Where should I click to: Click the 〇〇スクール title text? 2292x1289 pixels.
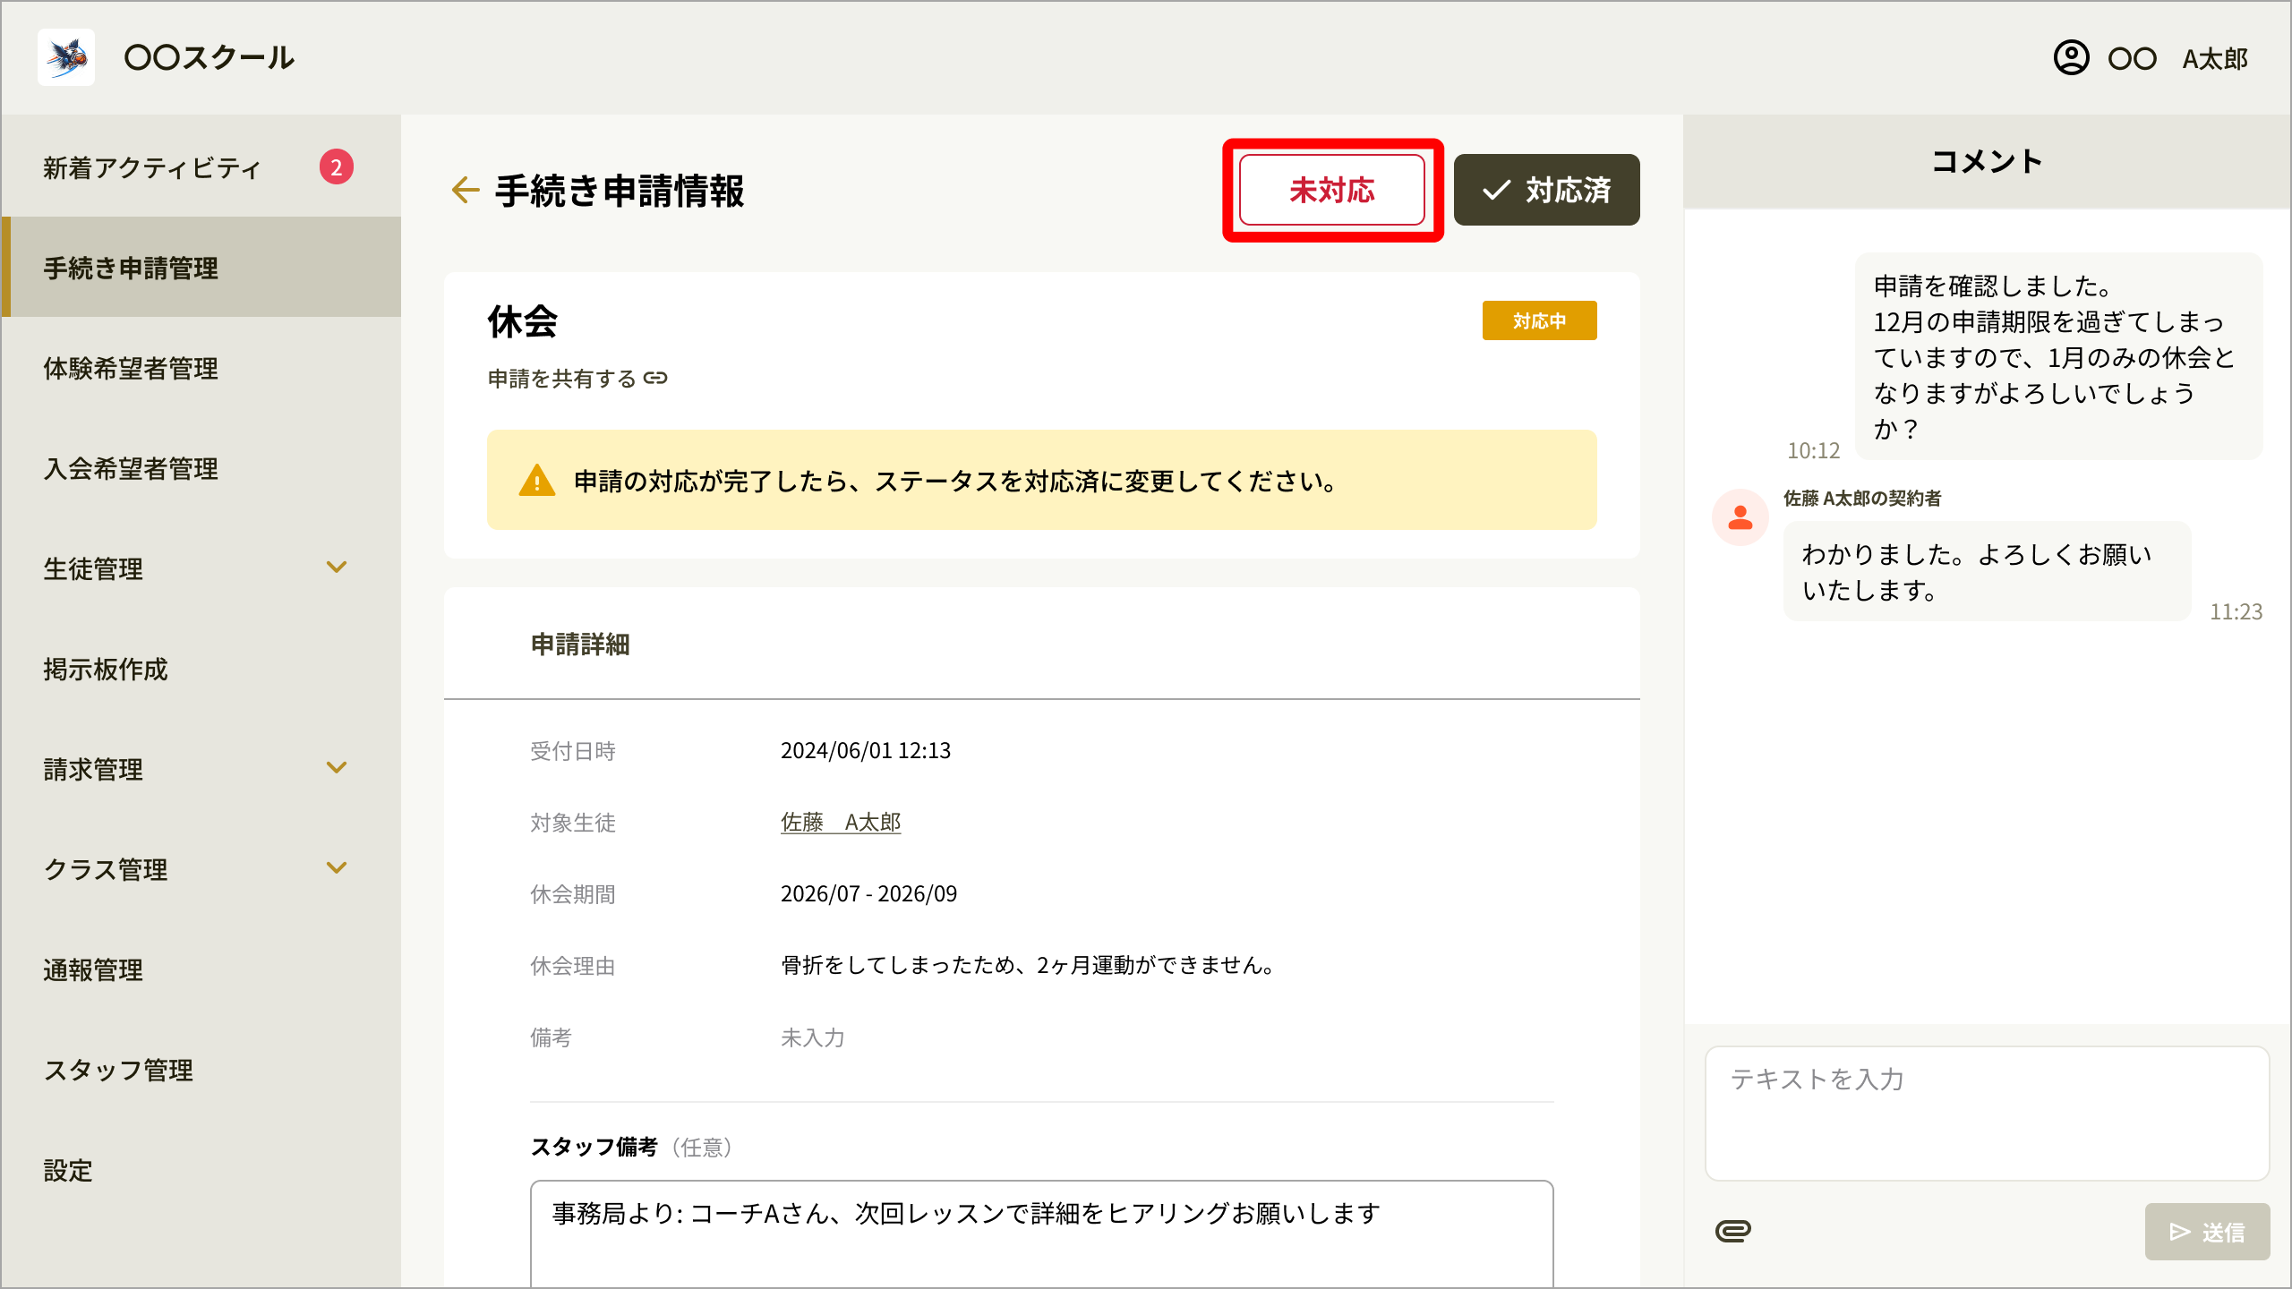(210, 58)
